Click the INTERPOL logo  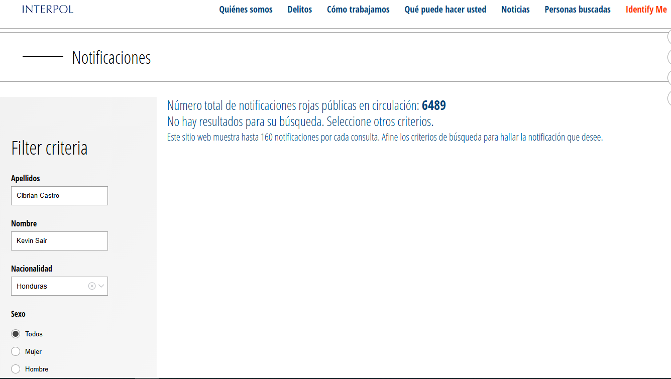point(48,9)
